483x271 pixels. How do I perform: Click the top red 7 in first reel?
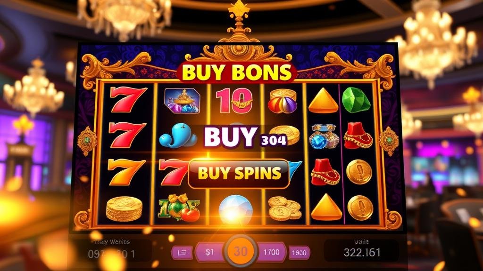tap(128, 99)
